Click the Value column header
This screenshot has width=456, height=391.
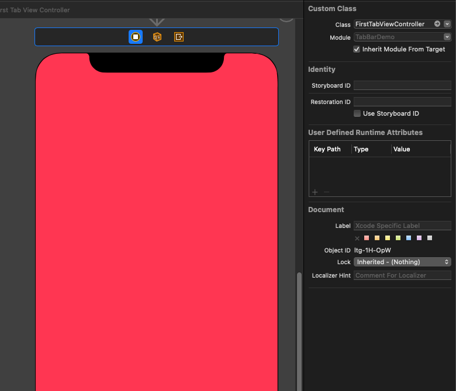[x=402, y=149]
